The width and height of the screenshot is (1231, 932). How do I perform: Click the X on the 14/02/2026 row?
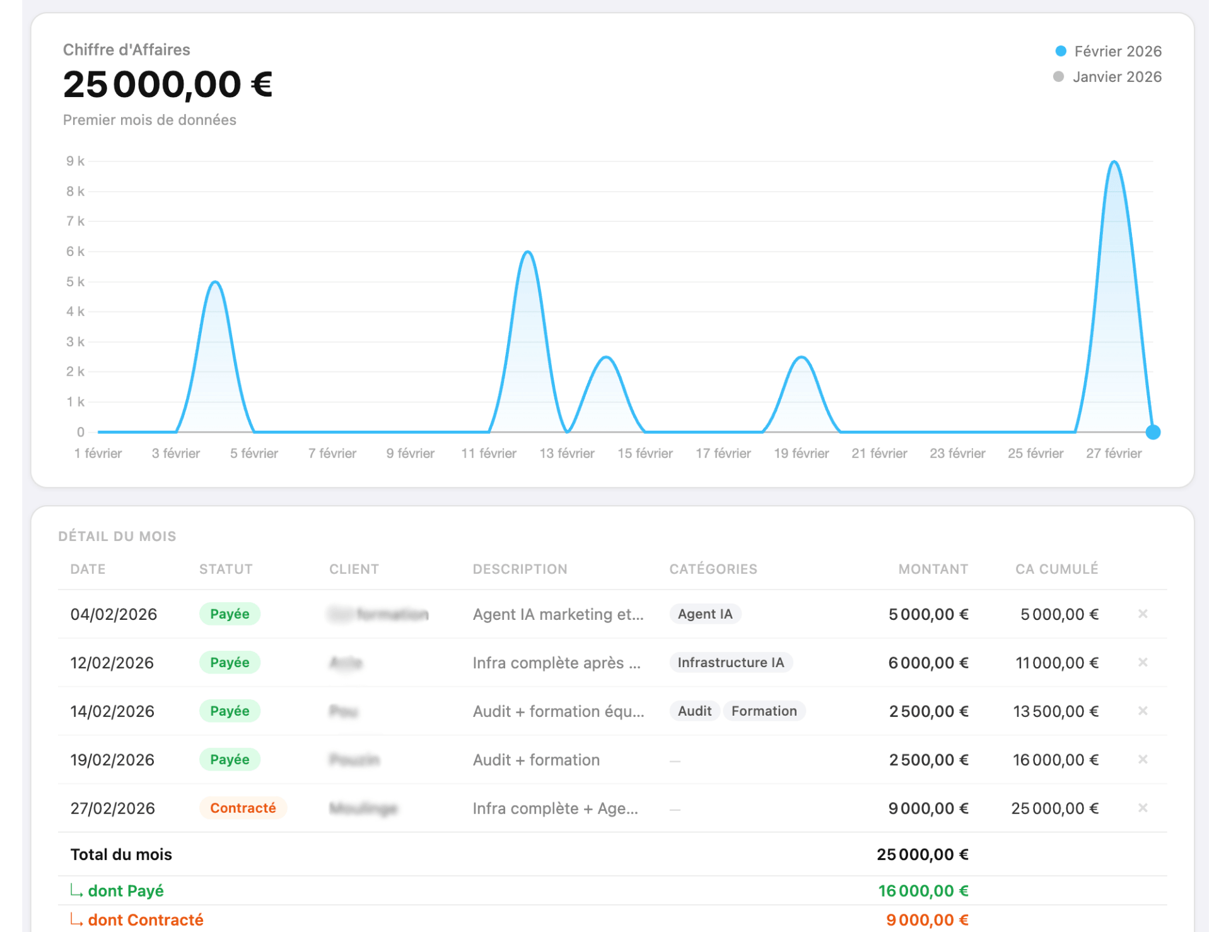coord(1142,711)
